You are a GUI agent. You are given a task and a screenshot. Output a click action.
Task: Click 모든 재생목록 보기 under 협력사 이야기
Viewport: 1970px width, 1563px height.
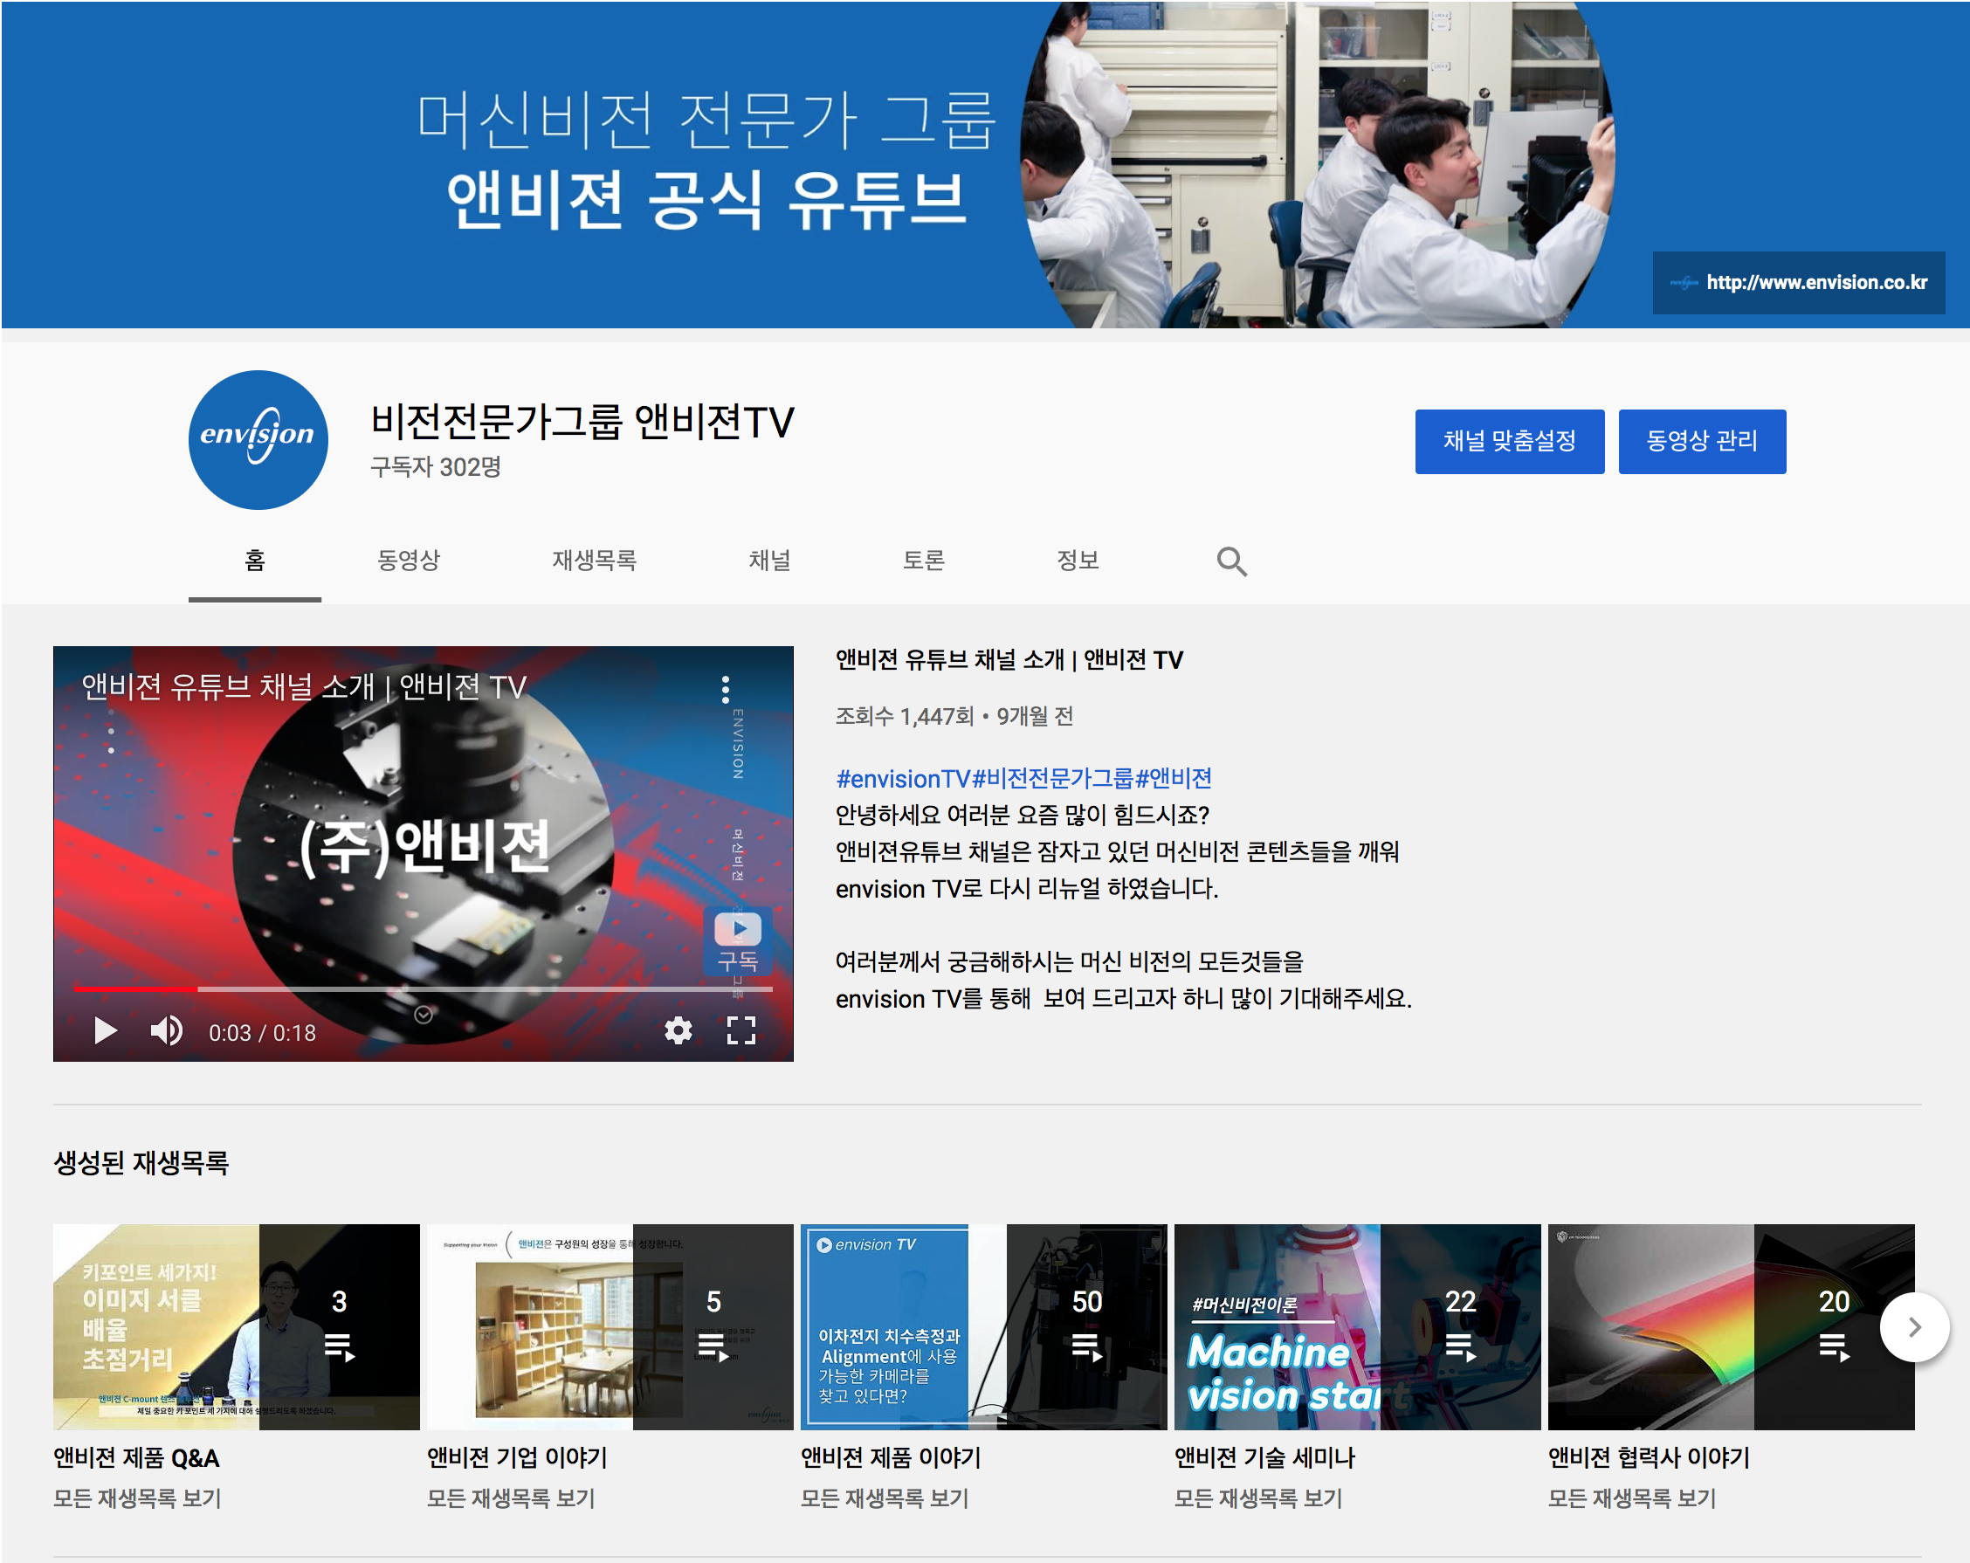[x=1632, y=1498]
